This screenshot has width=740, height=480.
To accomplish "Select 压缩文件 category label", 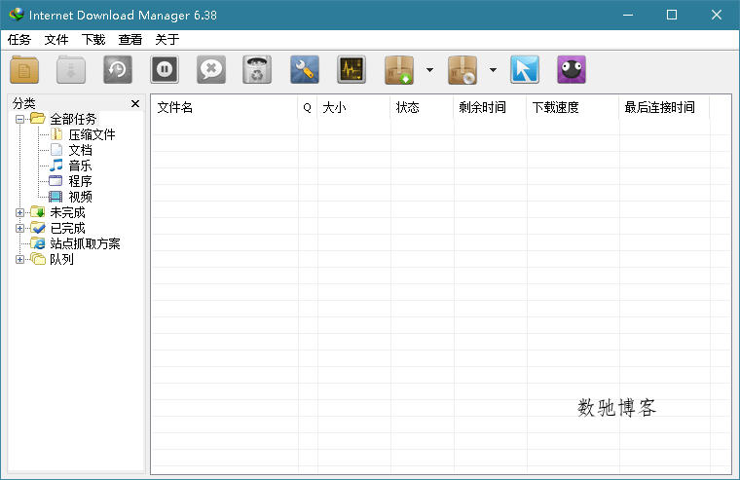I will coord(92,134).
